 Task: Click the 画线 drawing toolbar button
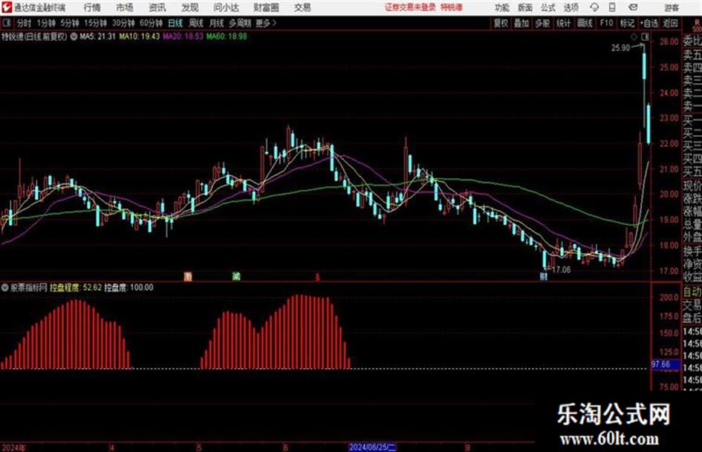[585, 23]
